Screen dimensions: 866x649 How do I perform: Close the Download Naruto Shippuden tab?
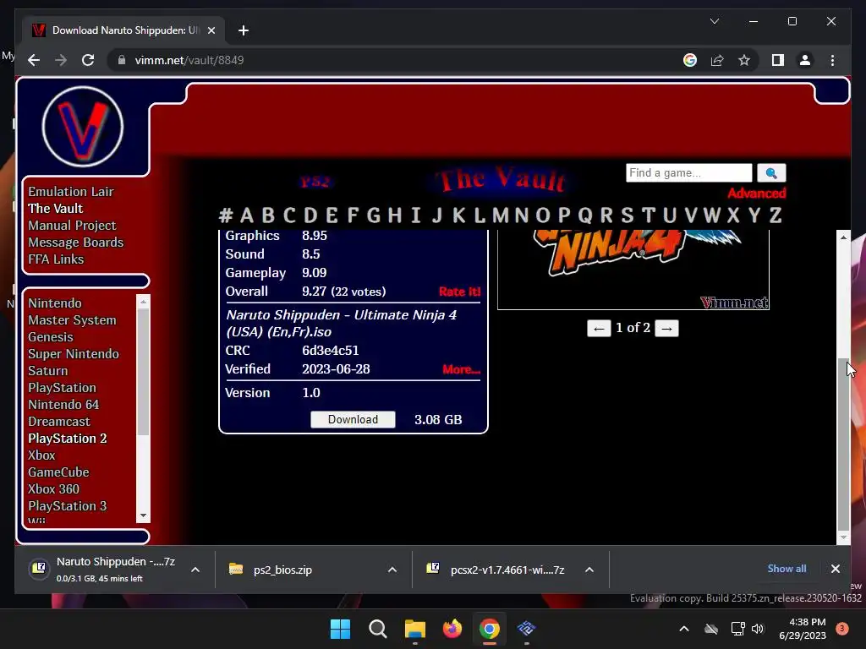(211, 30)
